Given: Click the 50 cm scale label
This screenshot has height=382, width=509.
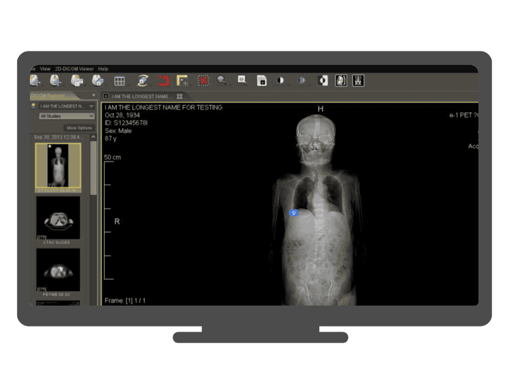Looking at the screenshot, I should (x=113, y=157).
